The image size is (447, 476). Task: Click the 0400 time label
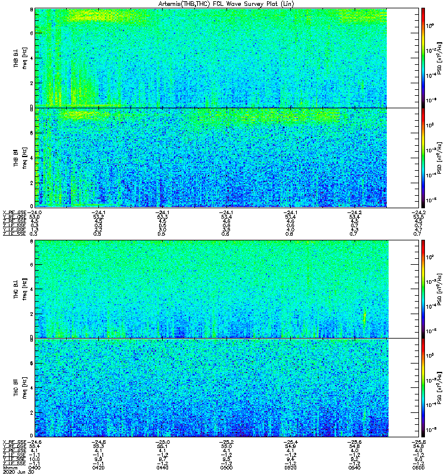coord(35,468)
